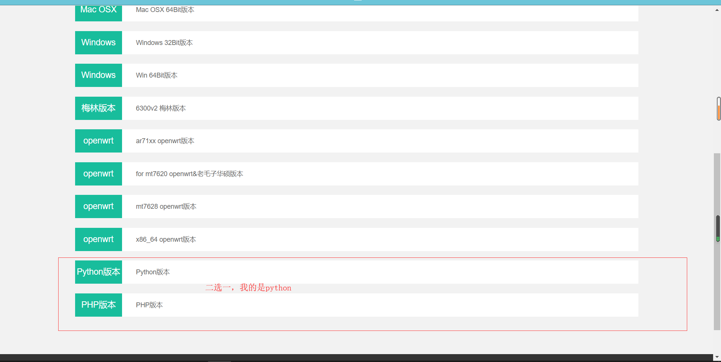Click the scroll-down arrow on the scrollbar
The width and height of the screenshot is (721, 362).
coord(717,357)
